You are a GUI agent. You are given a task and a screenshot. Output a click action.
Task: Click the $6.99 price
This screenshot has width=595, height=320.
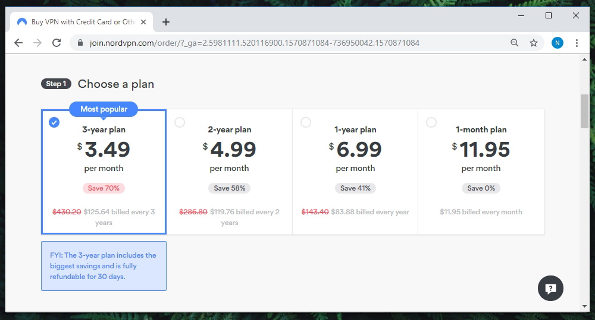(355, 149)
